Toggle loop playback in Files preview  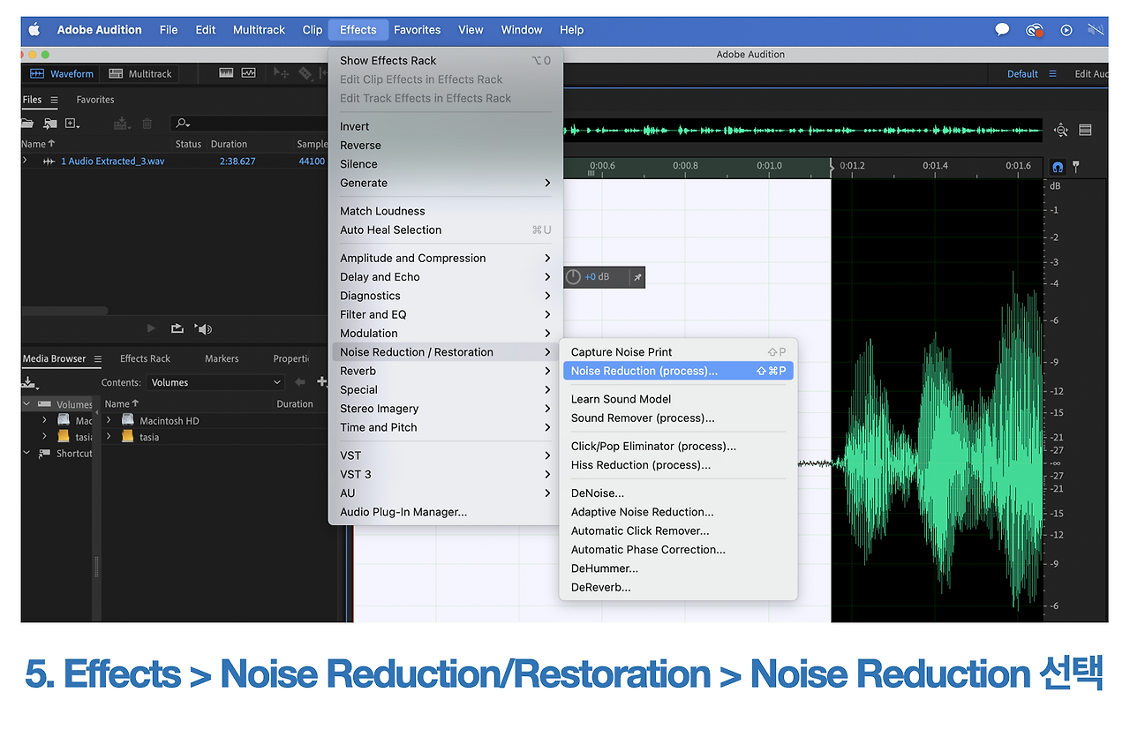tap(177, 328)
